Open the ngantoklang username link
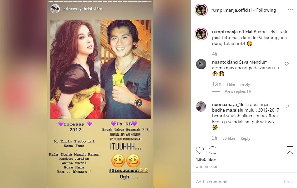The image size is (297, 188). [225, 62]
